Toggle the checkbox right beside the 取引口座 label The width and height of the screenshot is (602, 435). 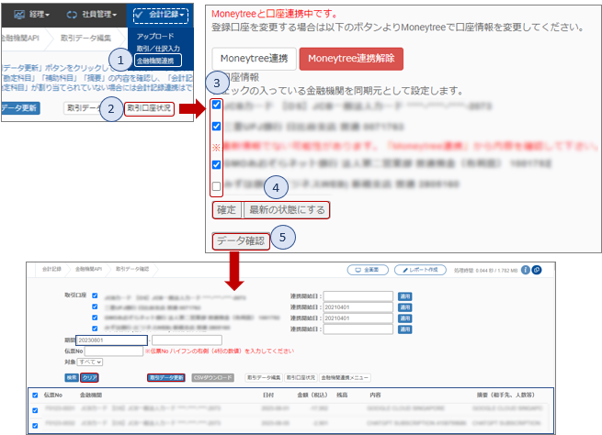point(95,296)
